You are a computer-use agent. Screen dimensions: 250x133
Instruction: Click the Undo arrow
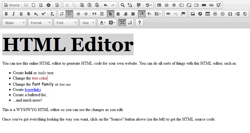point(105,5)
